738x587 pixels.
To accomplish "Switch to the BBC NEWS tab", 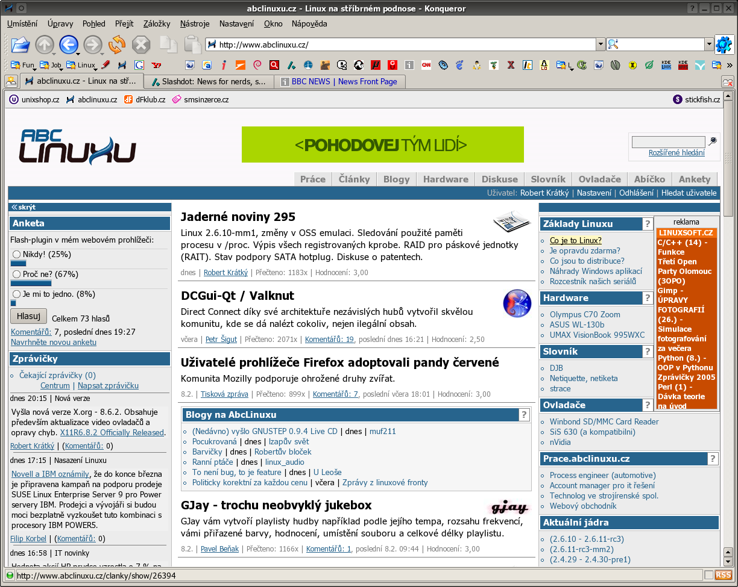I will tap(341, 81).
